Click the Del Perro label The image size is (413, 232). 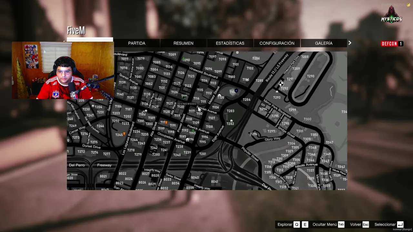[77, 165]
